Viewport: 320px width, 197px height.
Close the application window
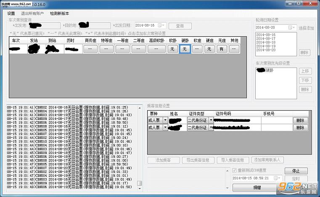click(x=310, y=3)
